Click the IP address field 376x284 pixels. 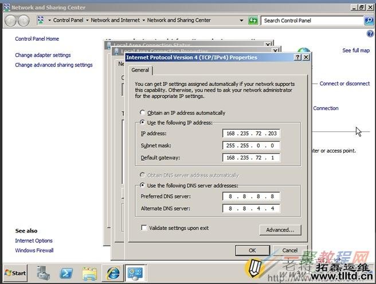click(251, 134)
